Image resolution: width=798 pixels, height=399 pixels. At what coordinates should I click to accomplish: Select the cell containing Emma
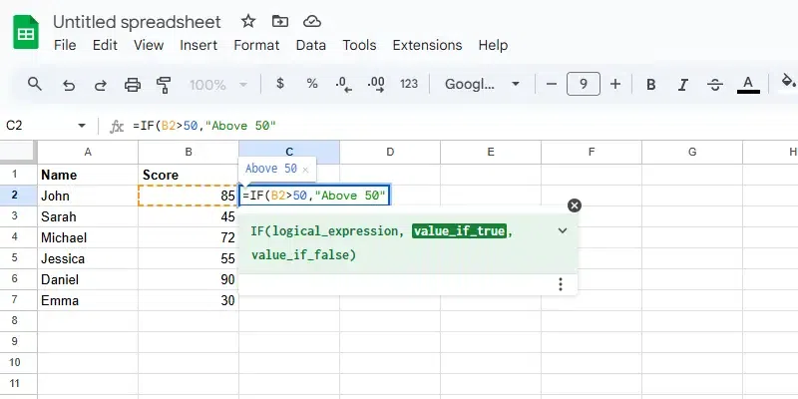pyautogui.click(x=88, y=301)
